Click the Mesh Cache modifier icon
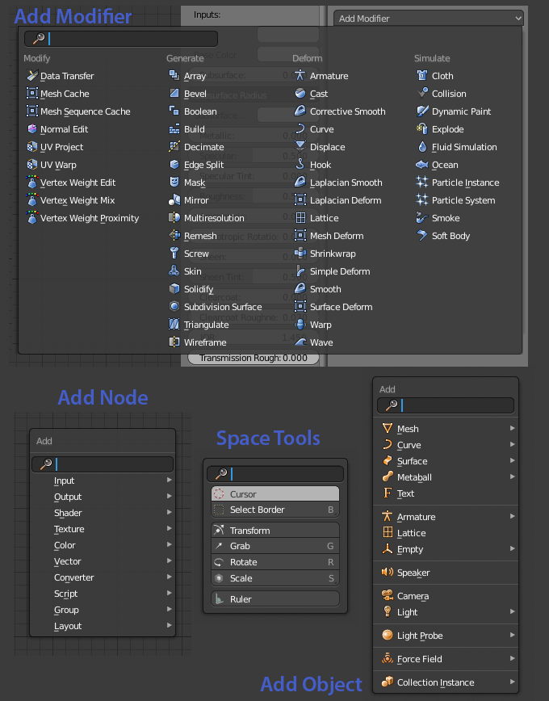The width and height of the screenshot is (549, 701). coord(32,94)
